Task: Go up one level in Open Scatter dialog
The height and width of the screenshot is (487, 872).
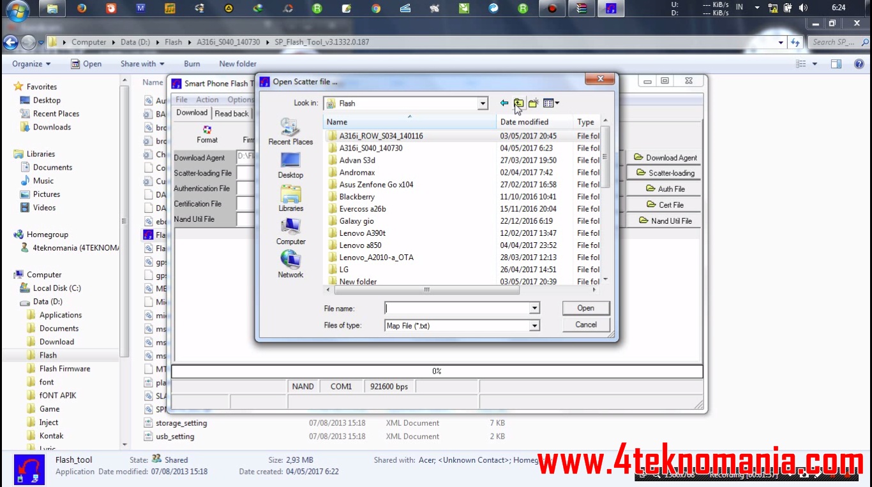Action: pos(518,103)
